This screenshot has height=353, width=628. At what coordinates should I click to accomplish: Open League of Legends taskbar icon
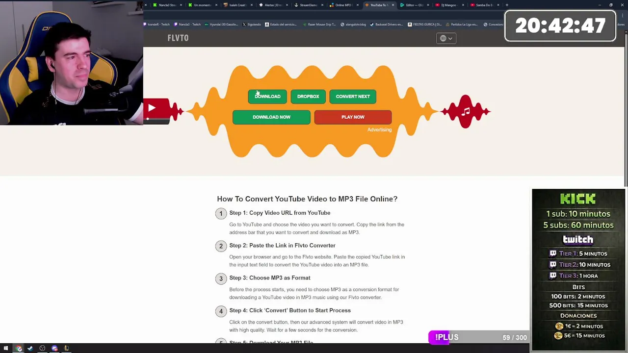coord(66,349)
